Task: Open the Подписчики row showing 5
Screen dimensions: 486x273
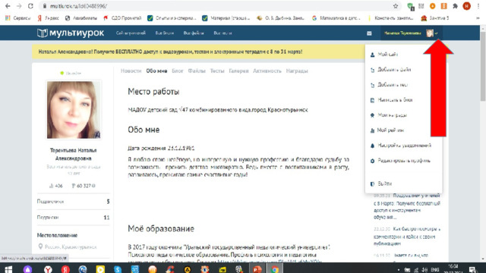Action: (x=73, y=202)
